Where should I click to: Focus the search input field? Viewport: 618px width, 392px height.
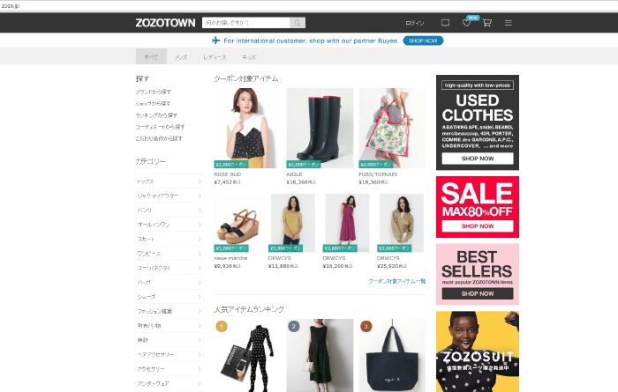(246, 23)
